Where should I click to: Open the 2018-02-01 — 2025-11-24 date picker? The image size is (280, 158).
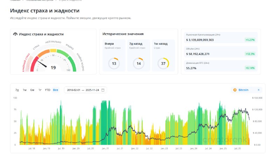[x=83, y=90]
